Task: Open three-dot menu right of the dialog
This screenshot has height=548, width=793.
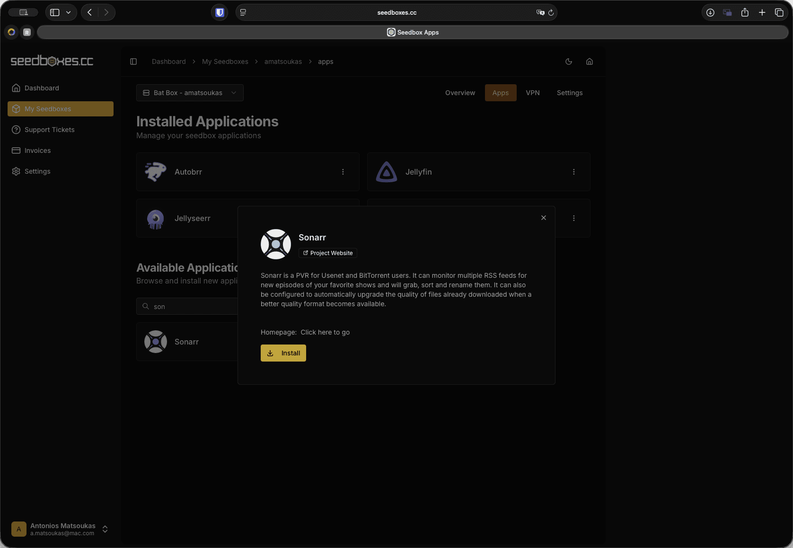Action: pyautogui.click(x=574, y=218)
